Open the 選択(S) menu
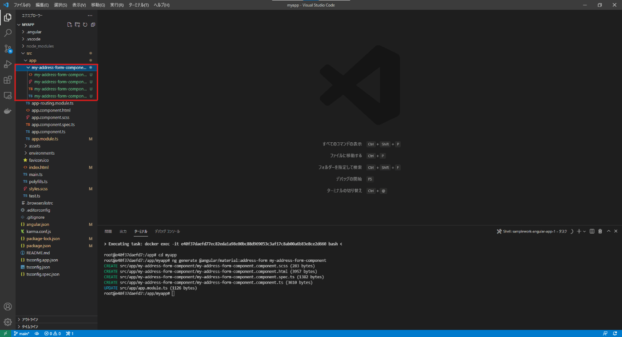Screen dimensions: 622x337 pos(60,5)
